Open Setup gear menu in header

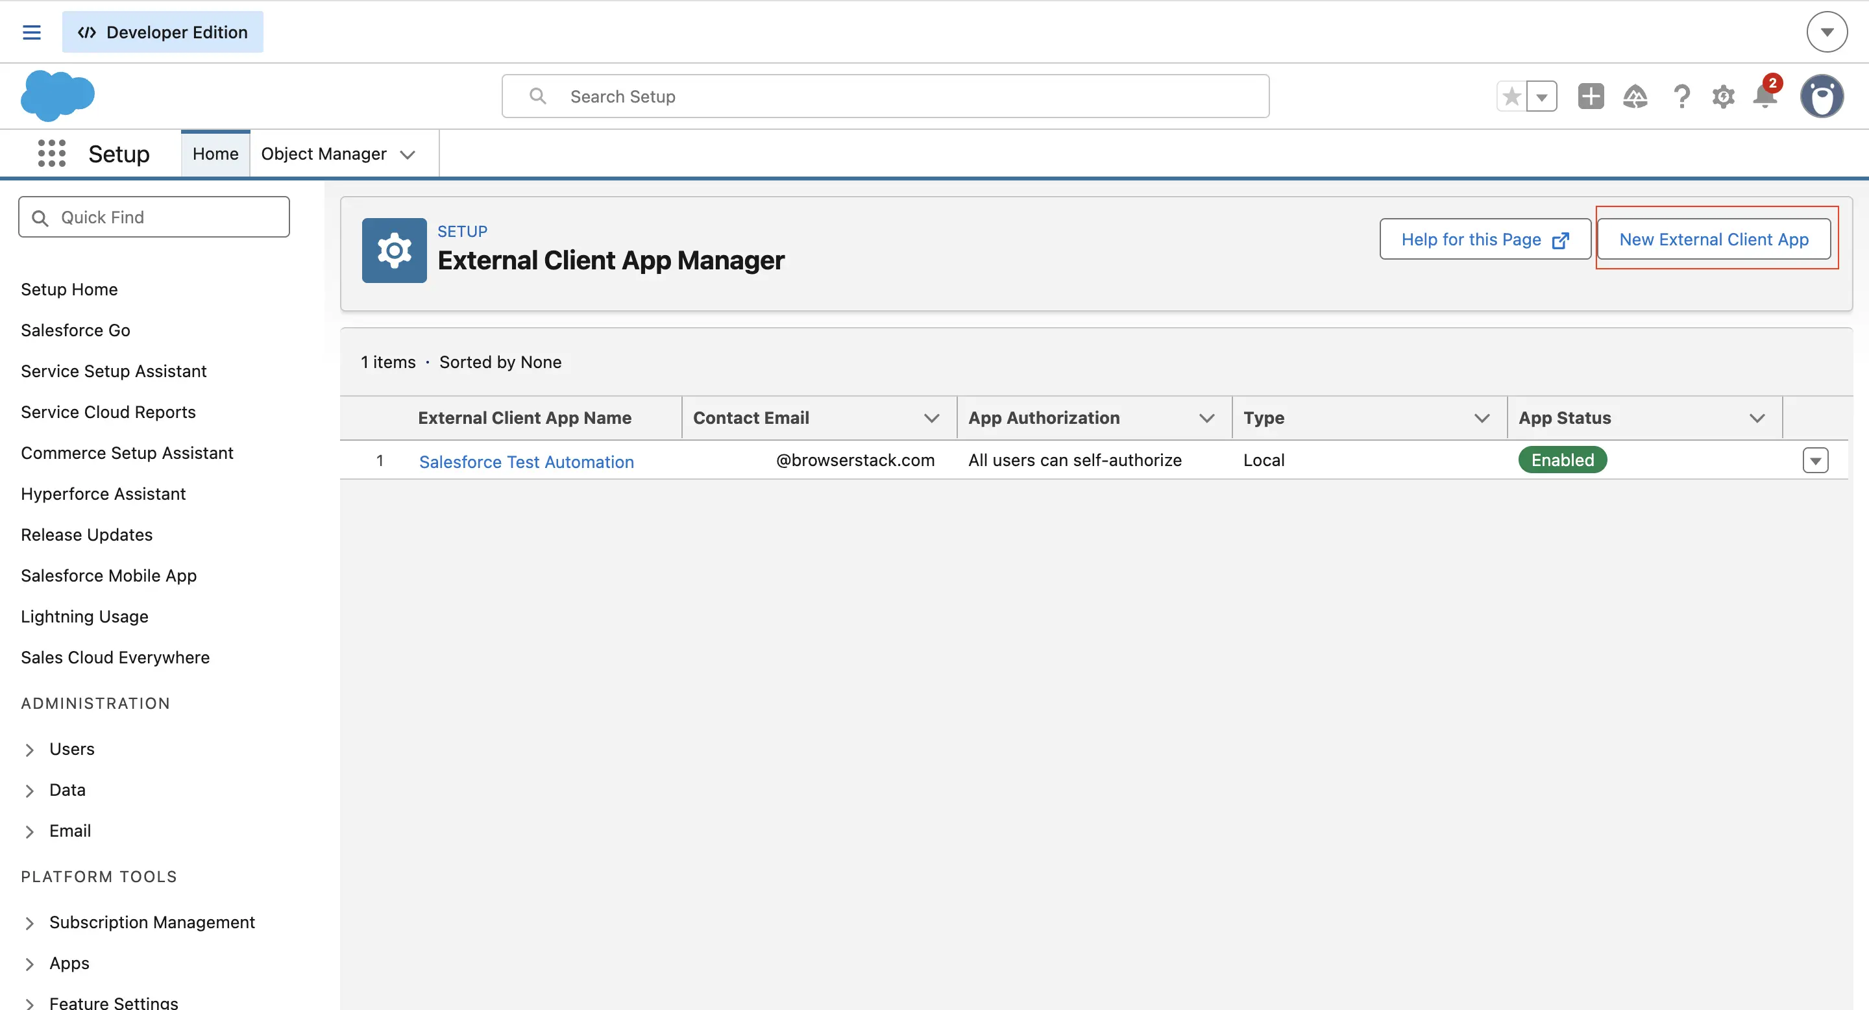click(1724, 96)
